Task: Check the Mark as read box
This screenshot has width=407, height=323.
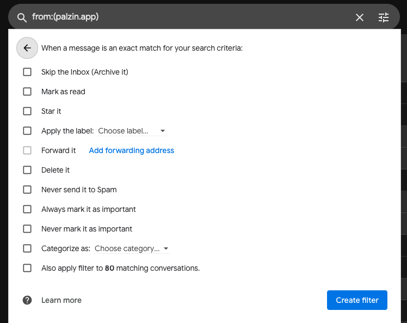Action: point(27,92)
